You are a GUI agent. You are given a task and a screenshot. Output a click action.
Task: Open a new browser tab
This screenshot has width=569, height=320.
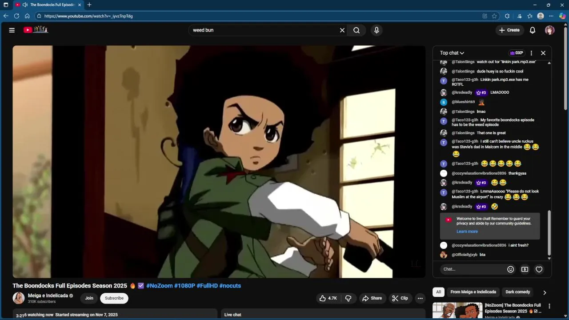click(89, 5)
